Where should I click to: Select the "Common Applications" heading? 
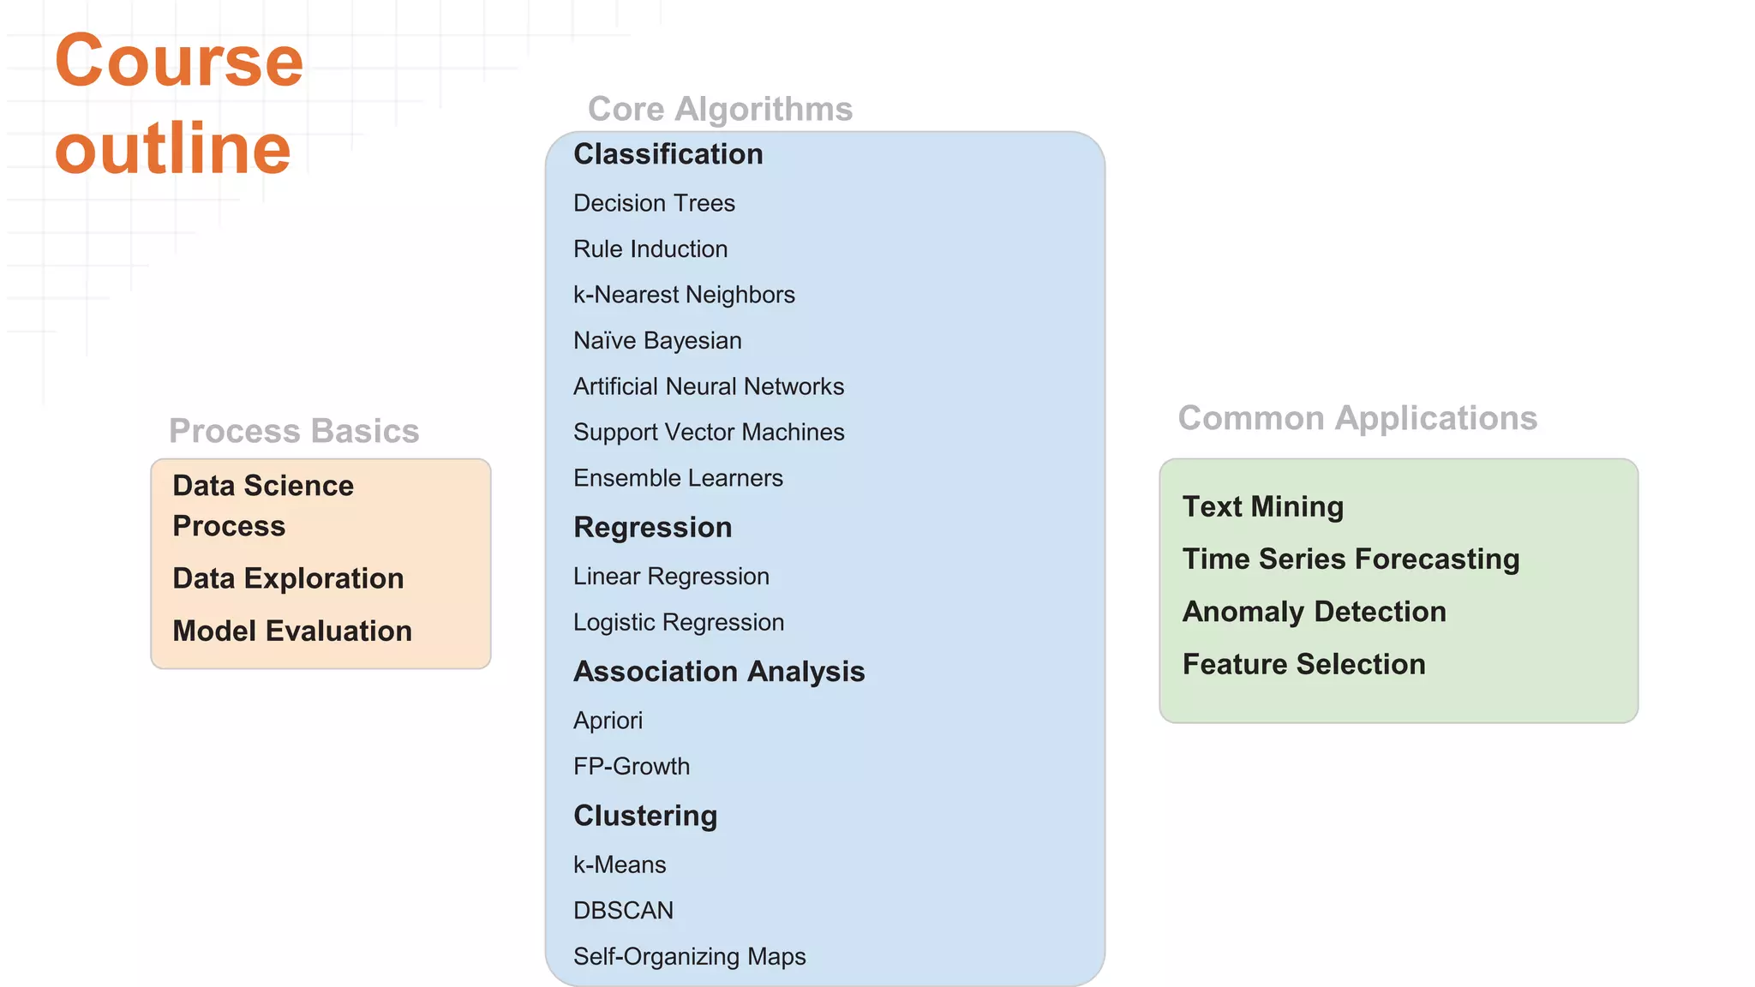pos(1357,418)
